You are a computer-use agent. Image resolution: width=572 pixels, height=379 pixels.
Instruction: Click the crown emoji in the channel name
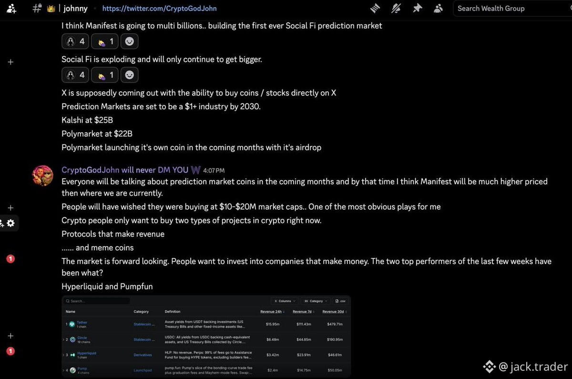[x=51, y=9]
